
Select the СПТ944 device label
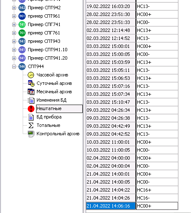(36, 66)
